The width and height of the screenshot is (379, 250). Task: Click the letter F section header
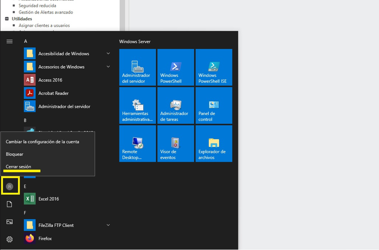click(25, 213)
